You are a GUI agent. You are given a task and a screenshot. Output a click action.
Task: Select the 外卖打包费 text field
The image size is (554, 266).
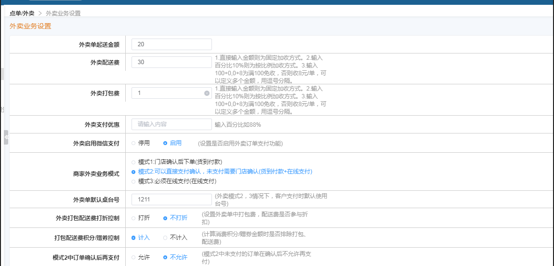point(166,93)
